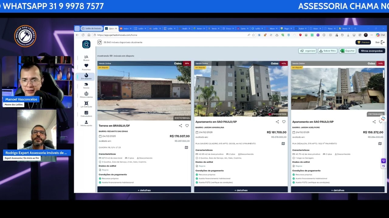Click the price R$ 158.372,00
The image size is (389, 218).
[373, 132]
